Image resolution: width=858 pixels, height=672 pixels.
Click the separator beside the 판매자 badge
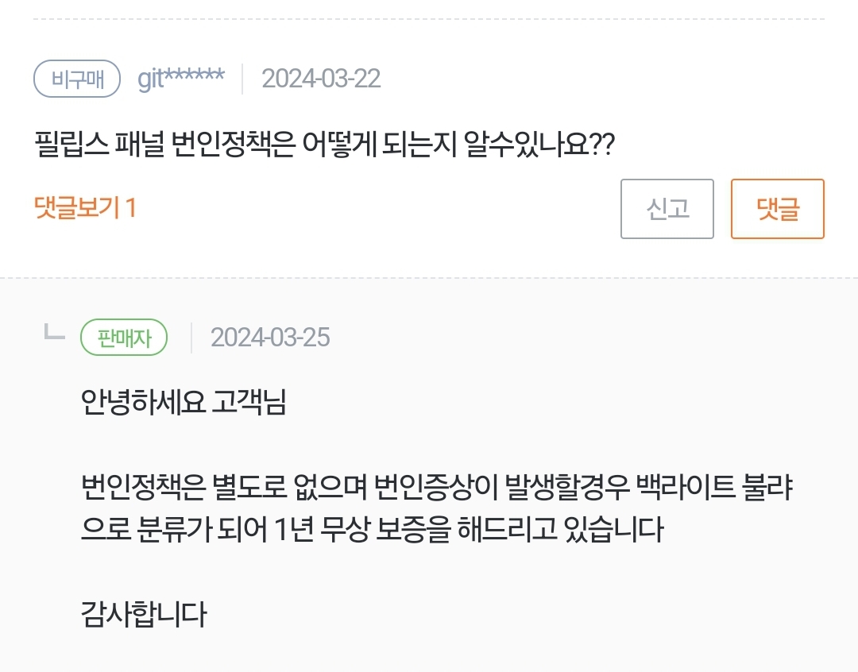tap(191, 338)
